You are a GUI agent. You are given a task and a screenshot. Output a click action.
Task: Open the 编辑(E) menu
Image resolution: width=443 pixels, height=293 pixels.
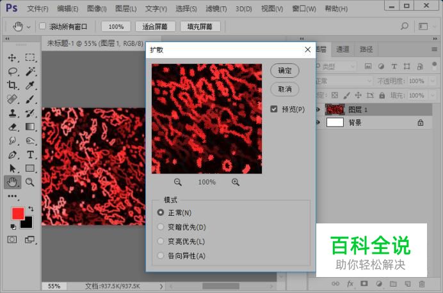click(67, 9)
